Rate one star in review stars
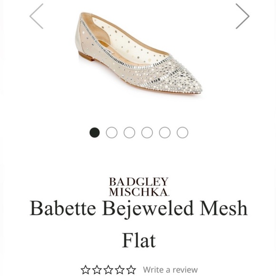This screenshot has width=276, height=276. [x=86, y=270]
